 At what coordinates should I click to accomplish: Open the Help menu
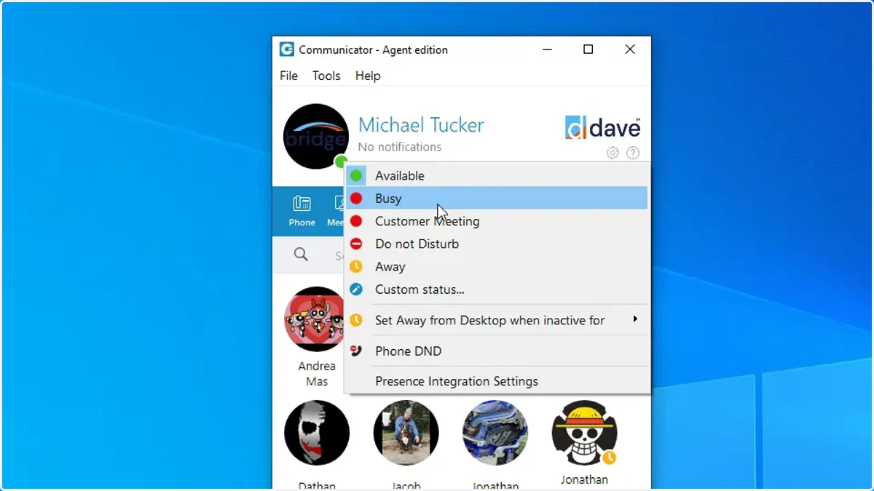[x=368, y=76]
